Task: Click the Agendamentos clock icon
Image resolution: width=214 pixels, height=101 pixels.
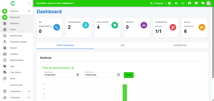Action: coord(5,60)
